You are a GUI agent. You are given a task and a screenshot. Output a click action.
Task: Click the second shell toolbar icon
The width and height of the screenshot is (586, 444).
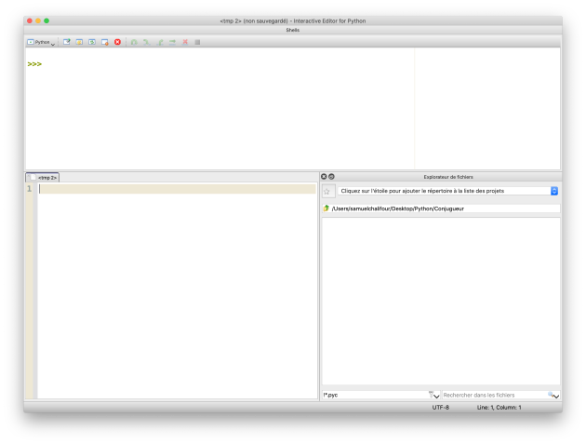79,42
